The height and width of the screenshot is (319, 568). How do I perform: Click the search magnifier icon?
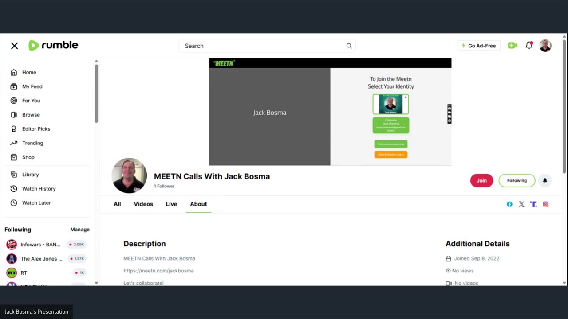coord(349,46)
